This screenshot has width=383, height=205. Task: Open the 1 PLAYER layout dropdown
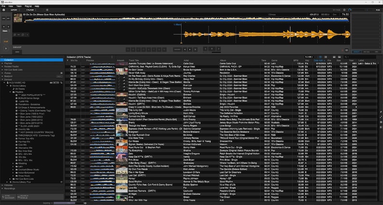[x=31, y=10]
